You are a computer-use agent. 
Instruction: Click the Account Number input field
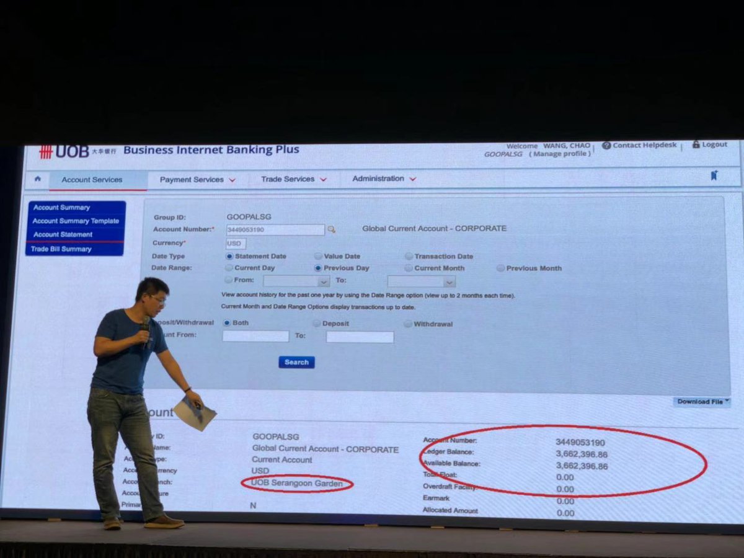(x=275, y=230)
